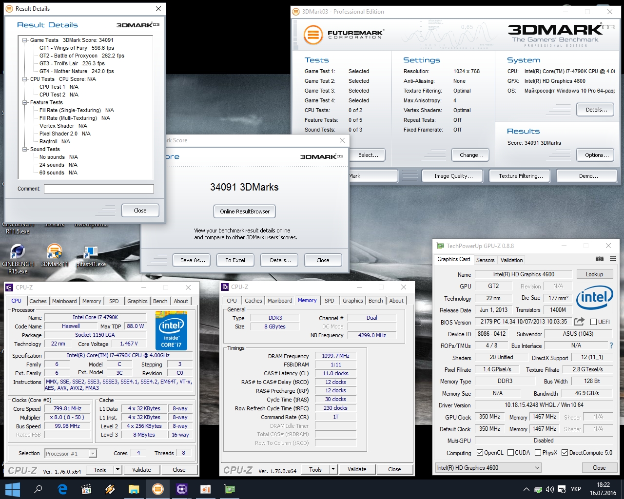Open Windows Start menu
Viewport: 624px width, 499px height.
pyautogui.click(x=13, y=489)
